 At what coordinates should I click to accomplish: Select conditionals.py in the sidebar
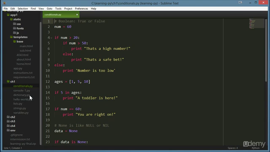pos(23,86)
